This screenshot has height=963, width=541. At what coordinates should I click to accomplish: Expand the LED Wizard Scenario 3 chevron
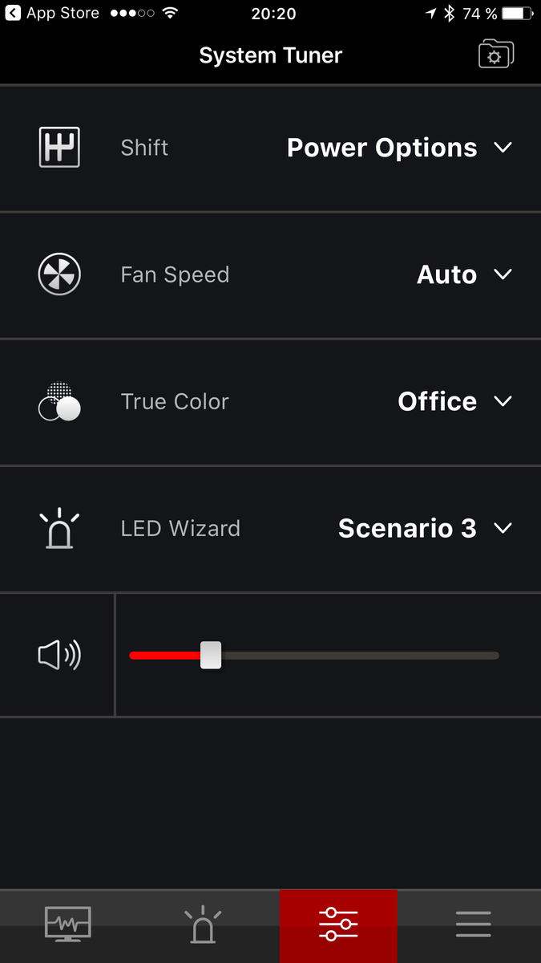(503, 528)
